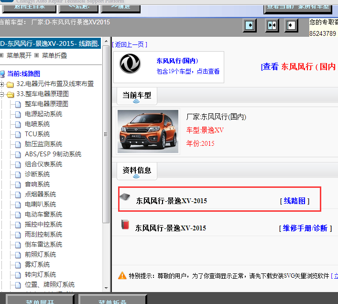Select 前照灯系统 in tree
The image size is (338, 304).
[x=40, y=254]
